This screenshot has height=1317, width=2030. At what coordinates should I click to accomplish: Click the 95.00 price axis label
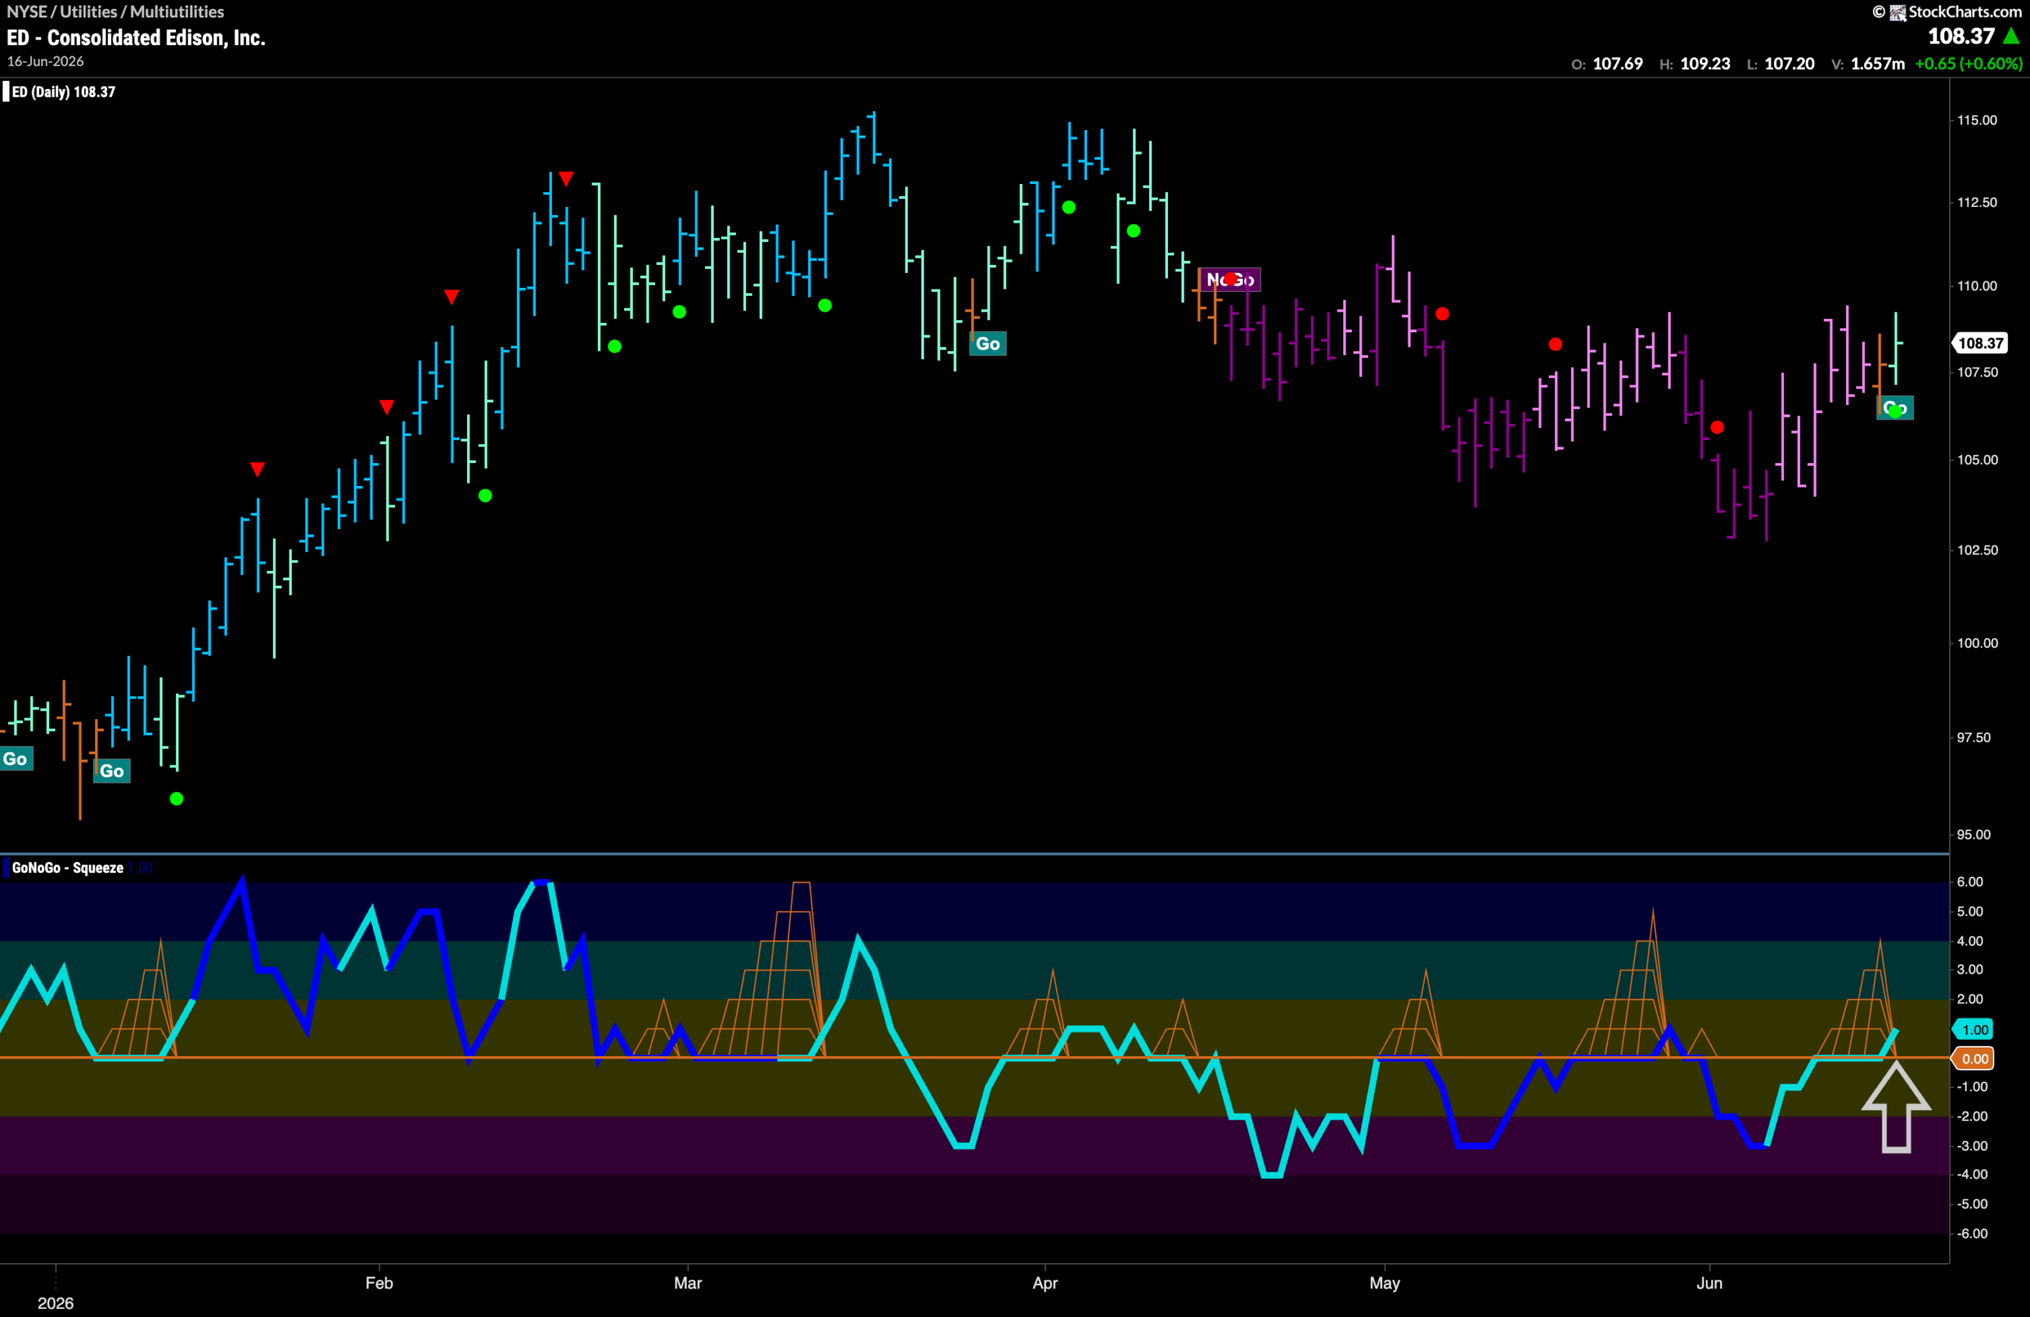coord(1974,835)
